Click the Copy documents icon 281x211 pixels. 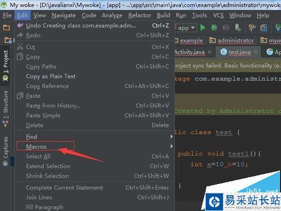[20, 56]
